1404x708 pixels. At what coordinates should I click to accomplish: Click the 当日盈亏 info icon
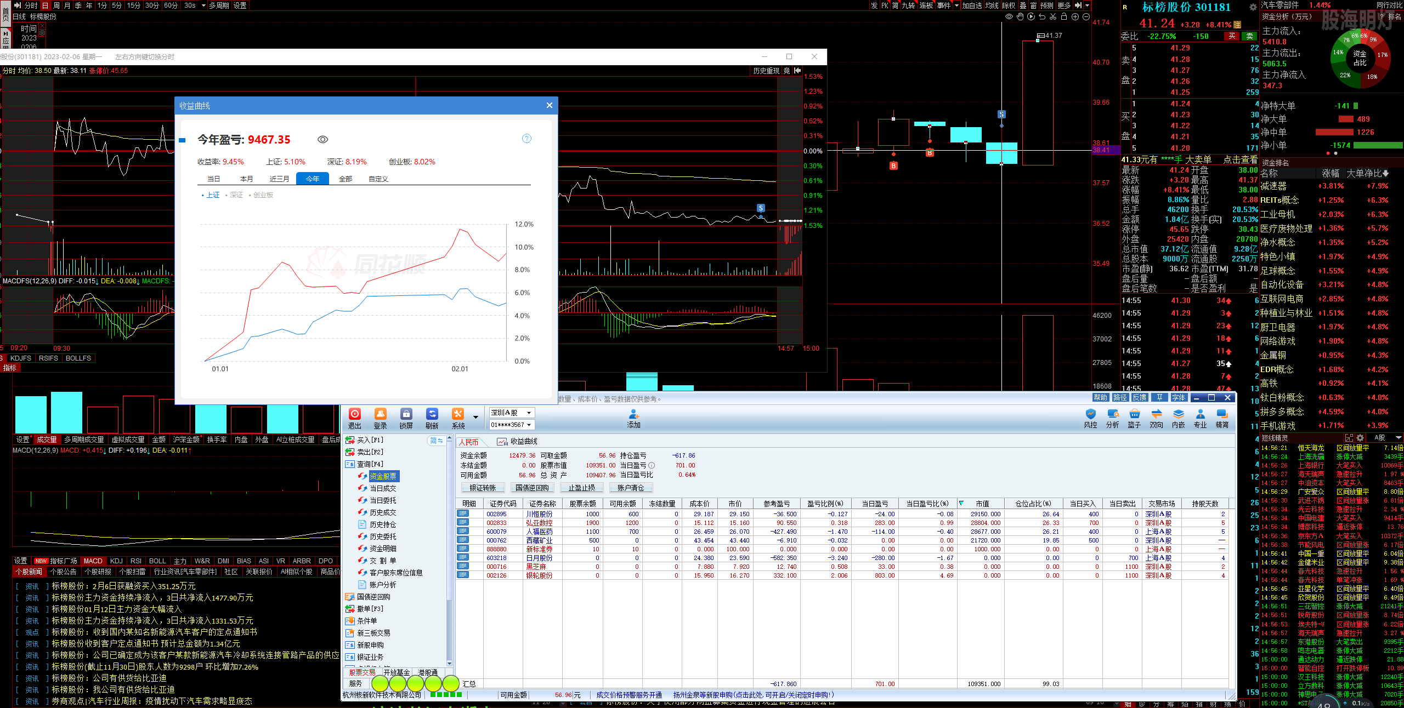click(652, 465)
